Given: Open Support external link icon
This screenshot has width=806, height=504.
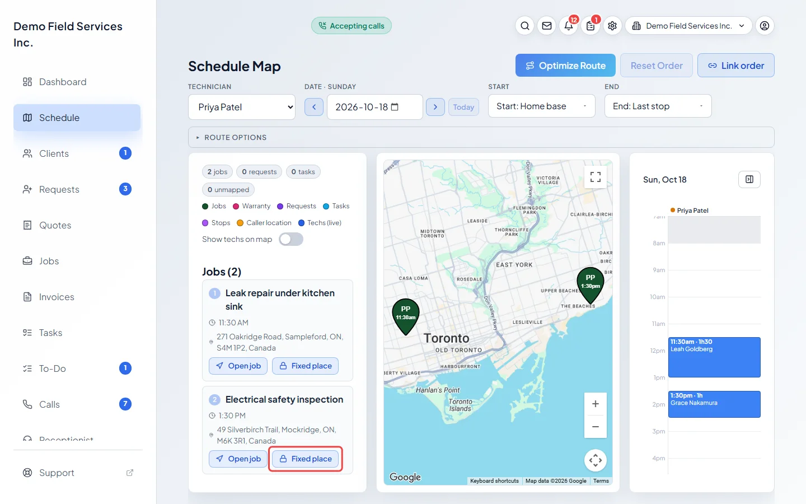Looking at the screenshot, I should click(x=130, y=473).
